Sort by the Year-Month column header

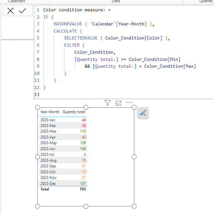pyautogui.click(x=50, y=112)
